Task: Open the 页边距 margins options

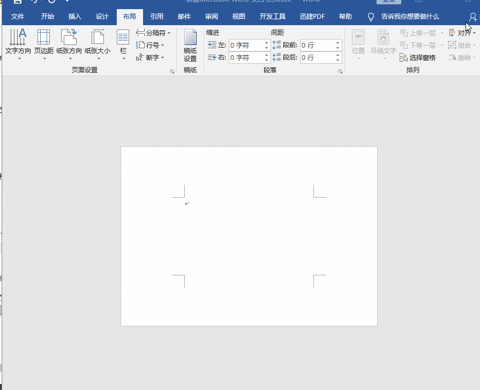Action: (43, 43)
